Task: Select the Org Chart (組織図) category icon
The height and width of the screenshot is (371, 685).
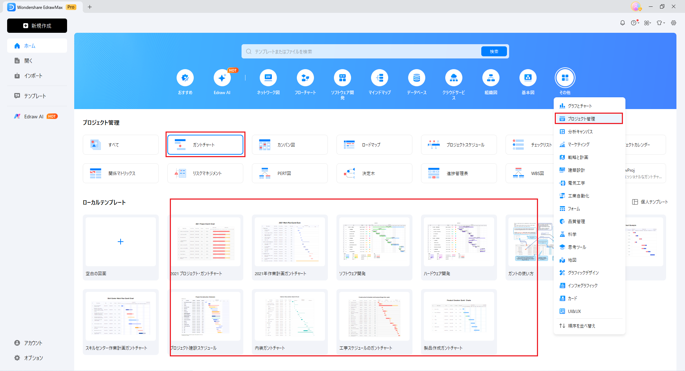Action: click(x=491, y=78)
